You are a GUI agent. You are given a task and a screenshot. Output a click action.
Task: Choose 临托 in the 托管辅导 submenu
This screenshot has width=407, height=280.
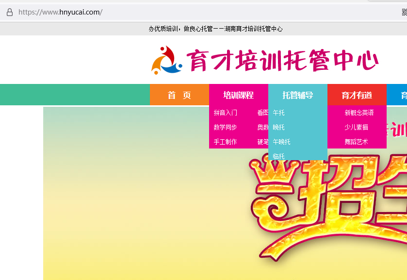(279, 156)
